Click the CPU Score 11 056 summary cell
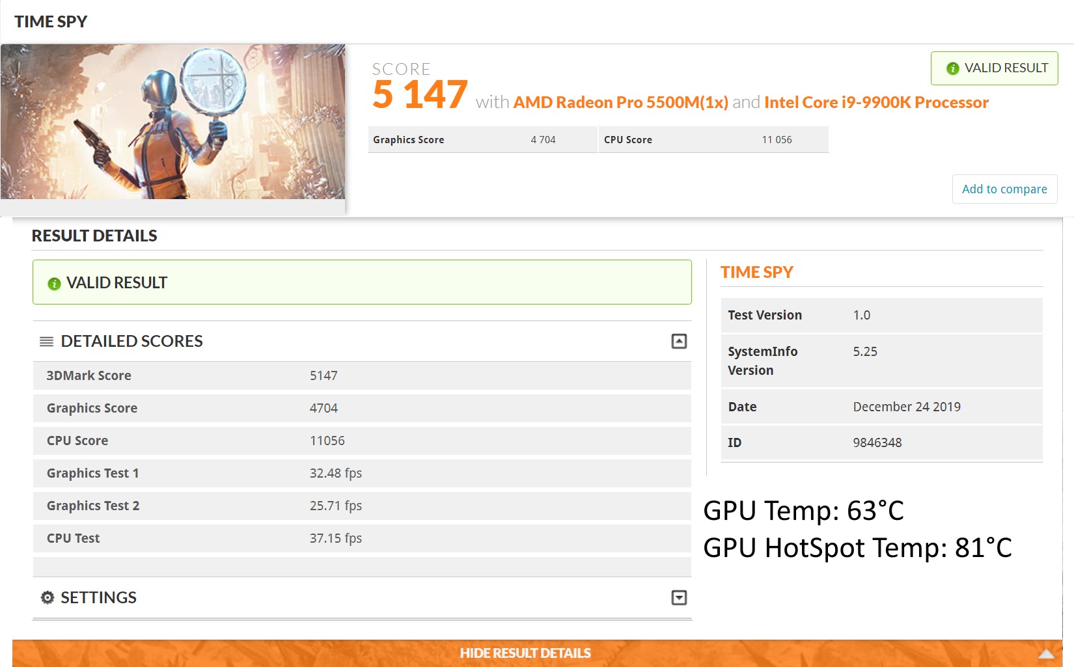Image resolution: width=1074 pixels, height=667 pixels. [713, 139]
